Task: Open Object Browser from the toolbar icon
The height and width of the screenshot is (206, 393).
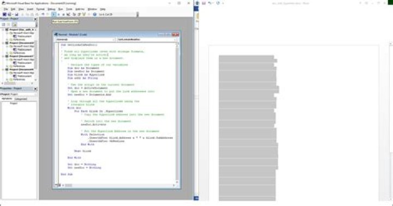Action: pos(84,14)
